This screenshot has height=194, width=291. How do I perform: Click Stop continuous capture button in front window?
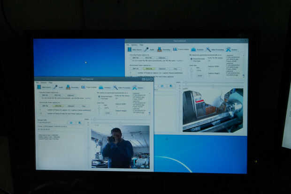pyautogui.click(x=84, y=106)
